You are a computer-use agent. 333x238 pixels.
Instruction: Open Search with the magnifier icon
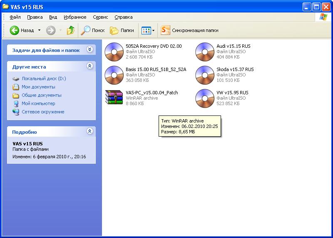[93, 30]
